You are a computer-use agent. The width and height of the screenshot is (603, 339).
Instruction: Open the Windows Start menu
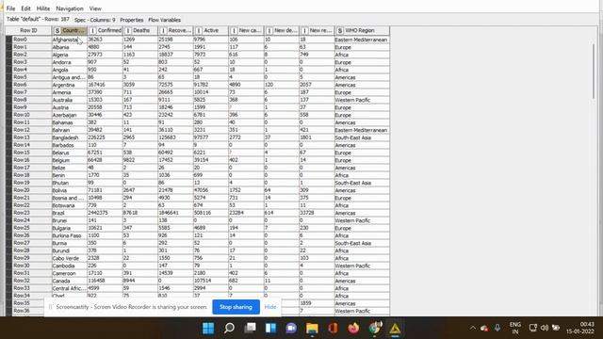(x=208, y=329)
